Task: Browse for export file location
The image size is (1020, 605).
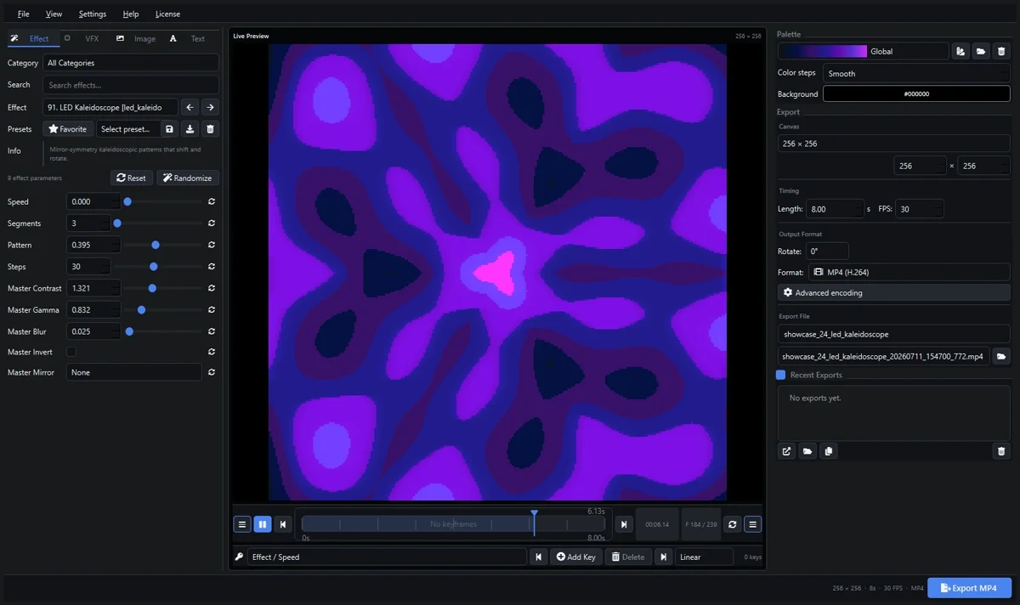Action: pos(1001,356)
